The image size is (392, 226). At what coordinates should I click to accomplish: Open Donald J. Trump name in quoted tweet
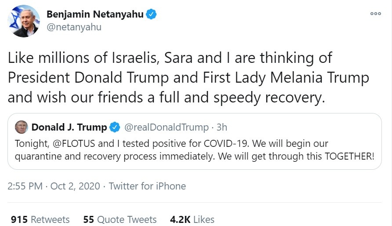[x=69, y=128]
